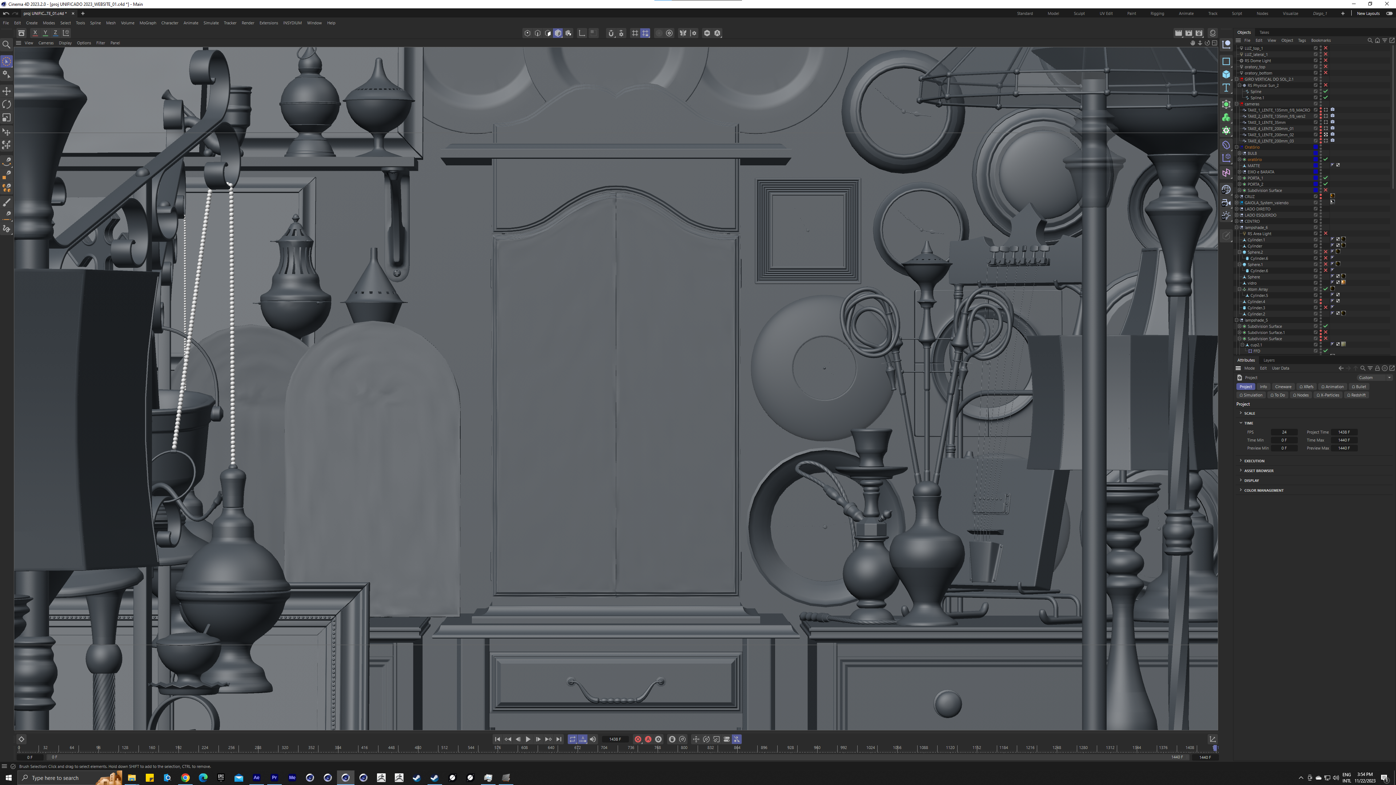1396x785 pixels.
Task: Click the Text spline tool icon
Action: pos(1226,88)
